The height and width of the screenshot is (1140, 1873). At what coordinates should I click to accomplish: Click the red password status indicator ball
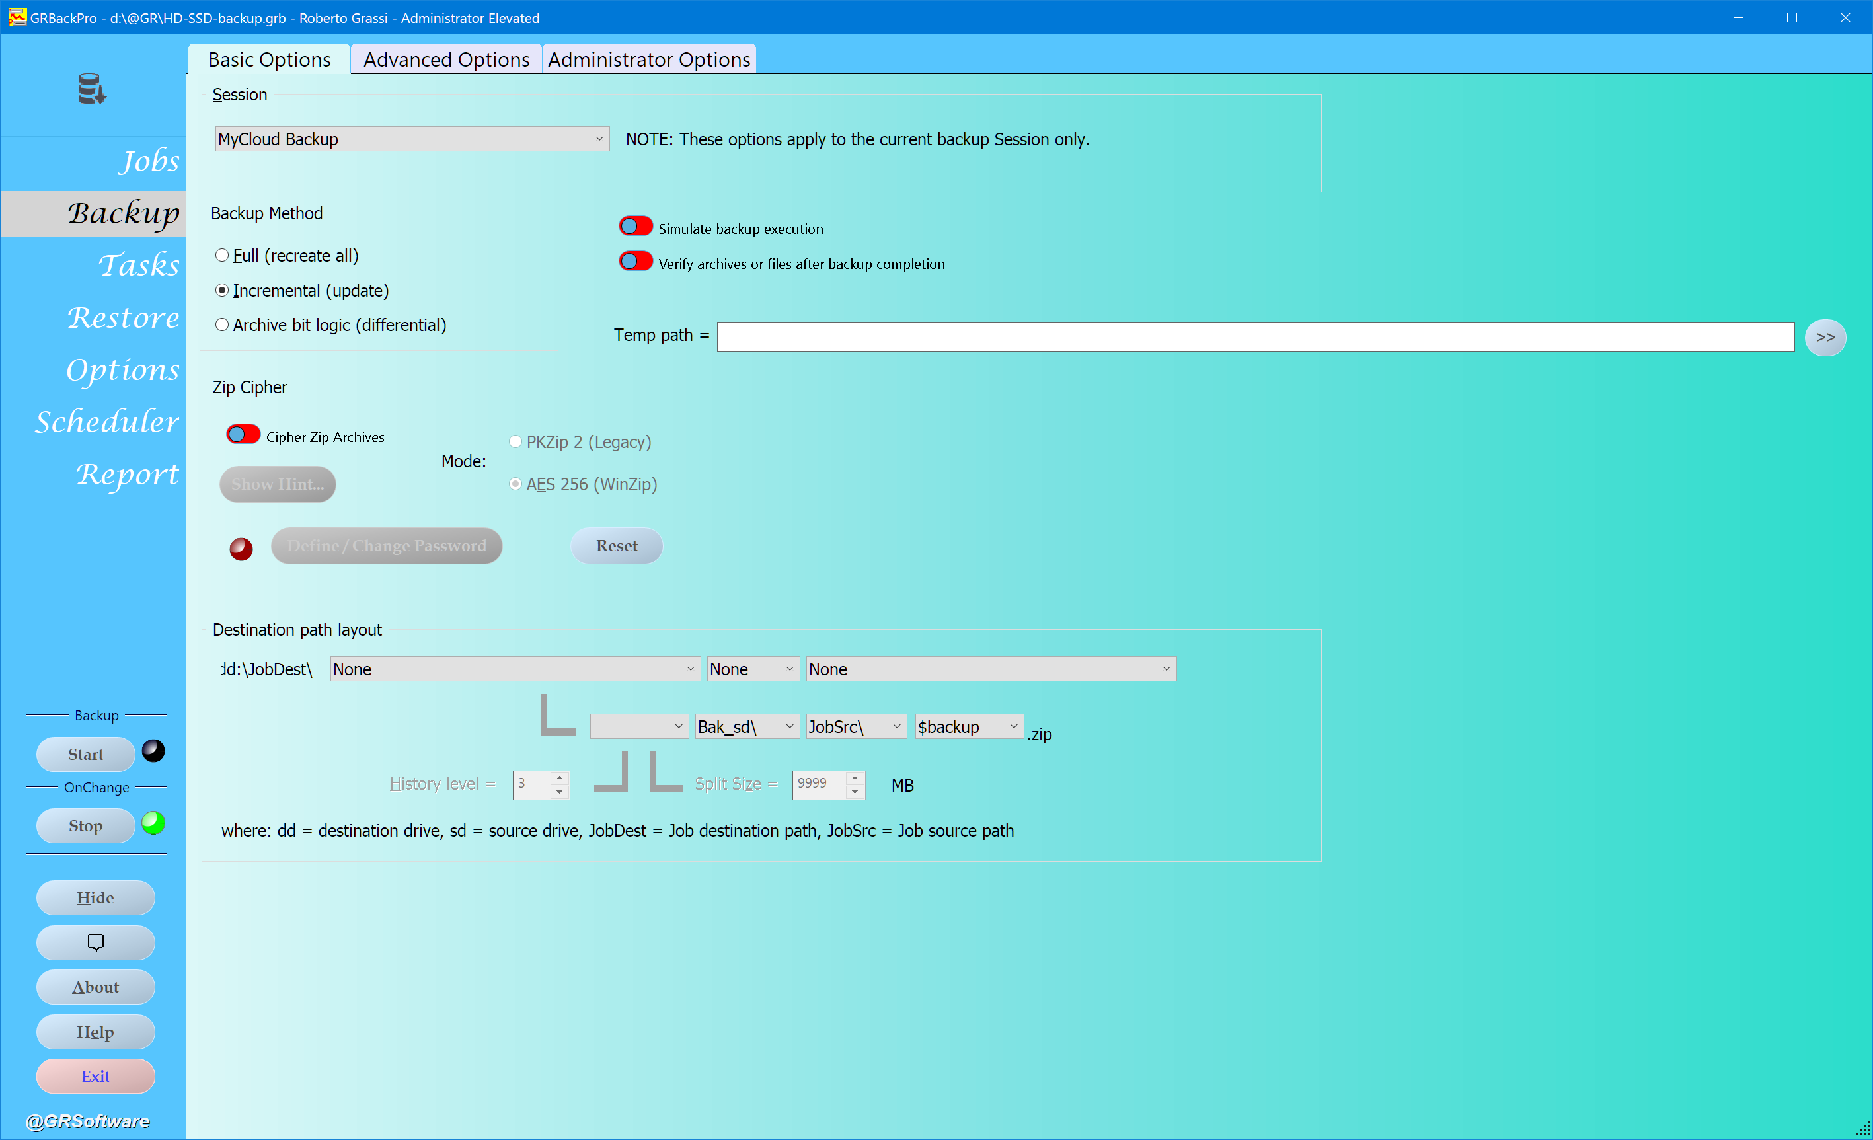tap(241, 548)
